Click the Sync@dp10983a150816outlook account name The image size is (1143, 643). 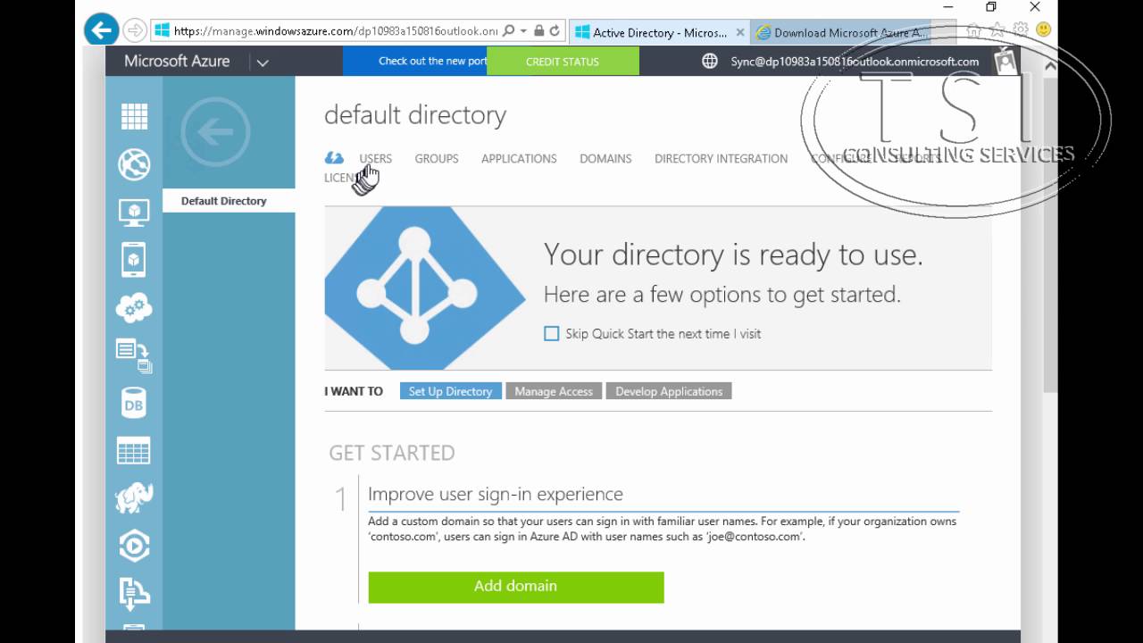tap(855, 62)
